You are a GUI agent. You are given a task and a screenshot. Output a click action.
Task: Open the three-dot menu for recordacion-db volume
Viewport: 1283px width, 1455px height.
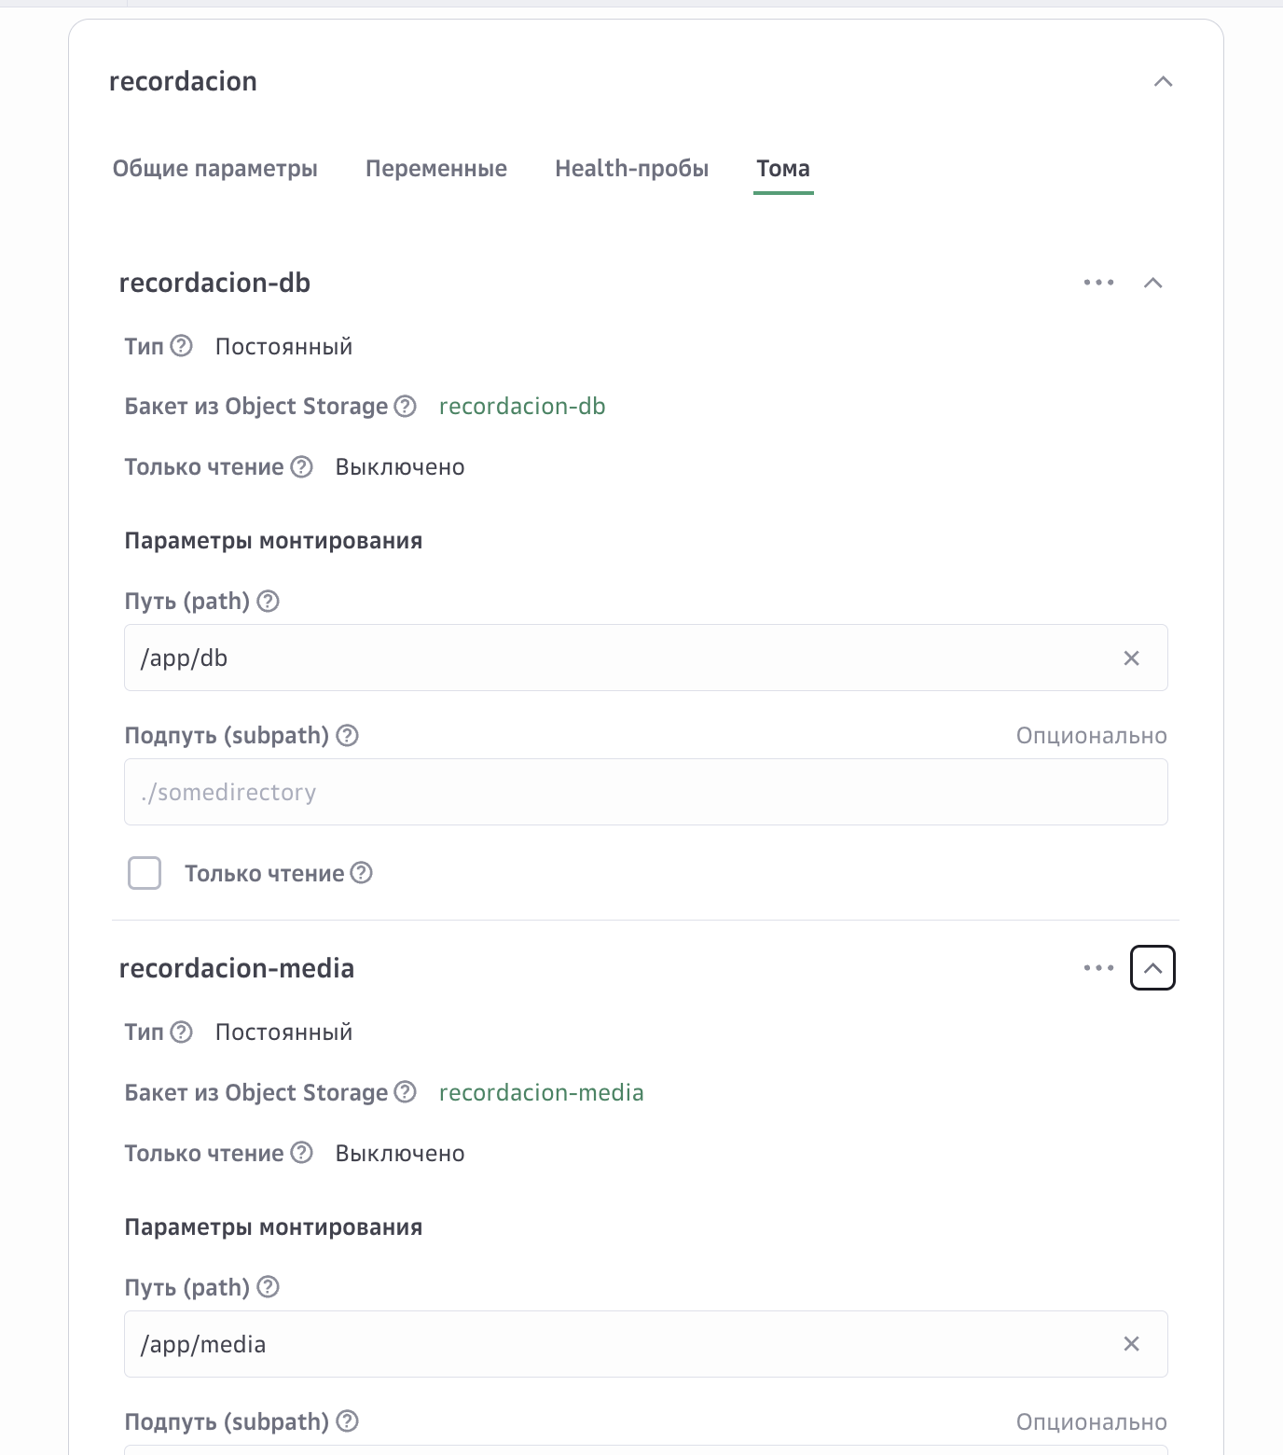[1098, 283]
